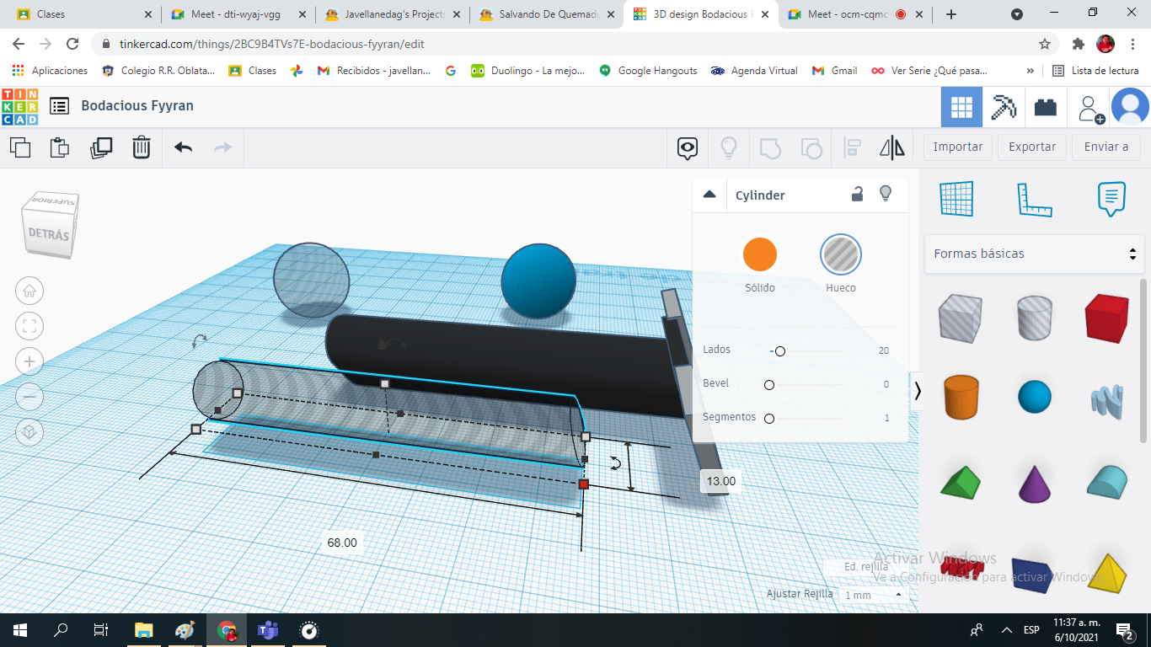Add the blue sphere shape from library

[1034, 397]
